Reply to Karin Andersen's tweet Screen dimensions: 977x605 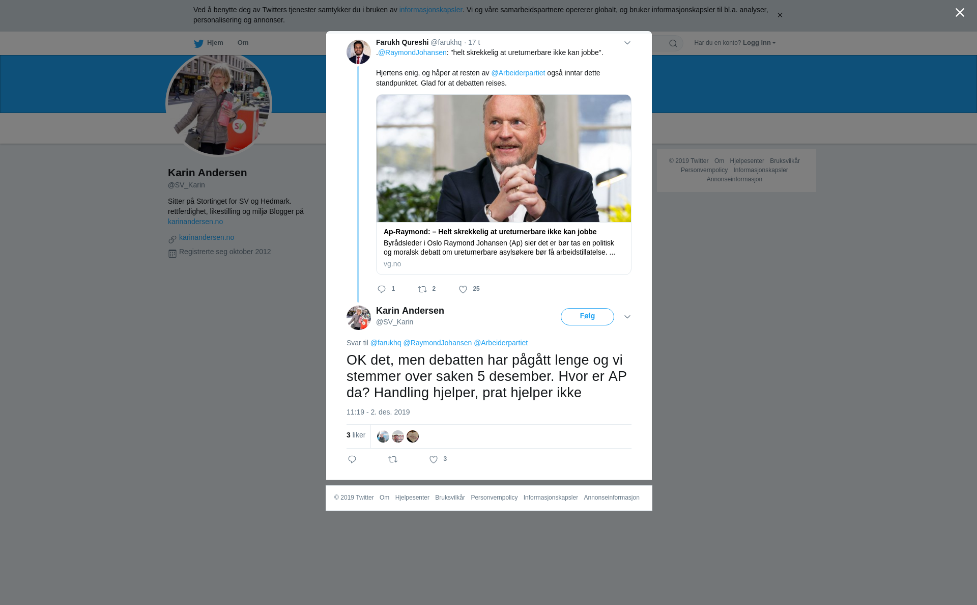click(352, 459)
